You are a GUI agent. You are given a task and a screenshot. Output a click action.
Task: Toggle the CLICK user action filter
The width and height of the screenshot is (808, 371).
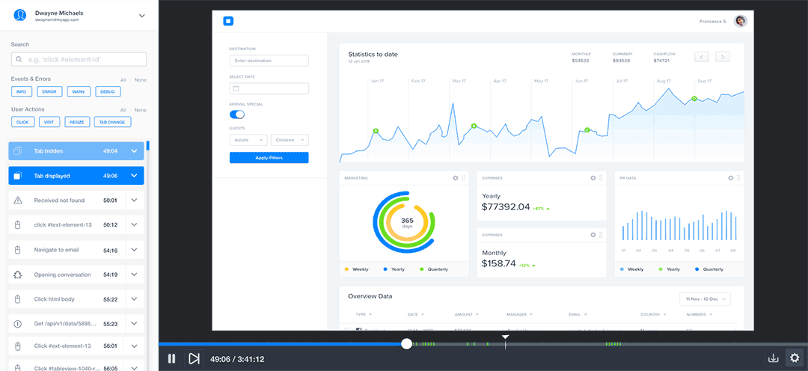point(22,121)
